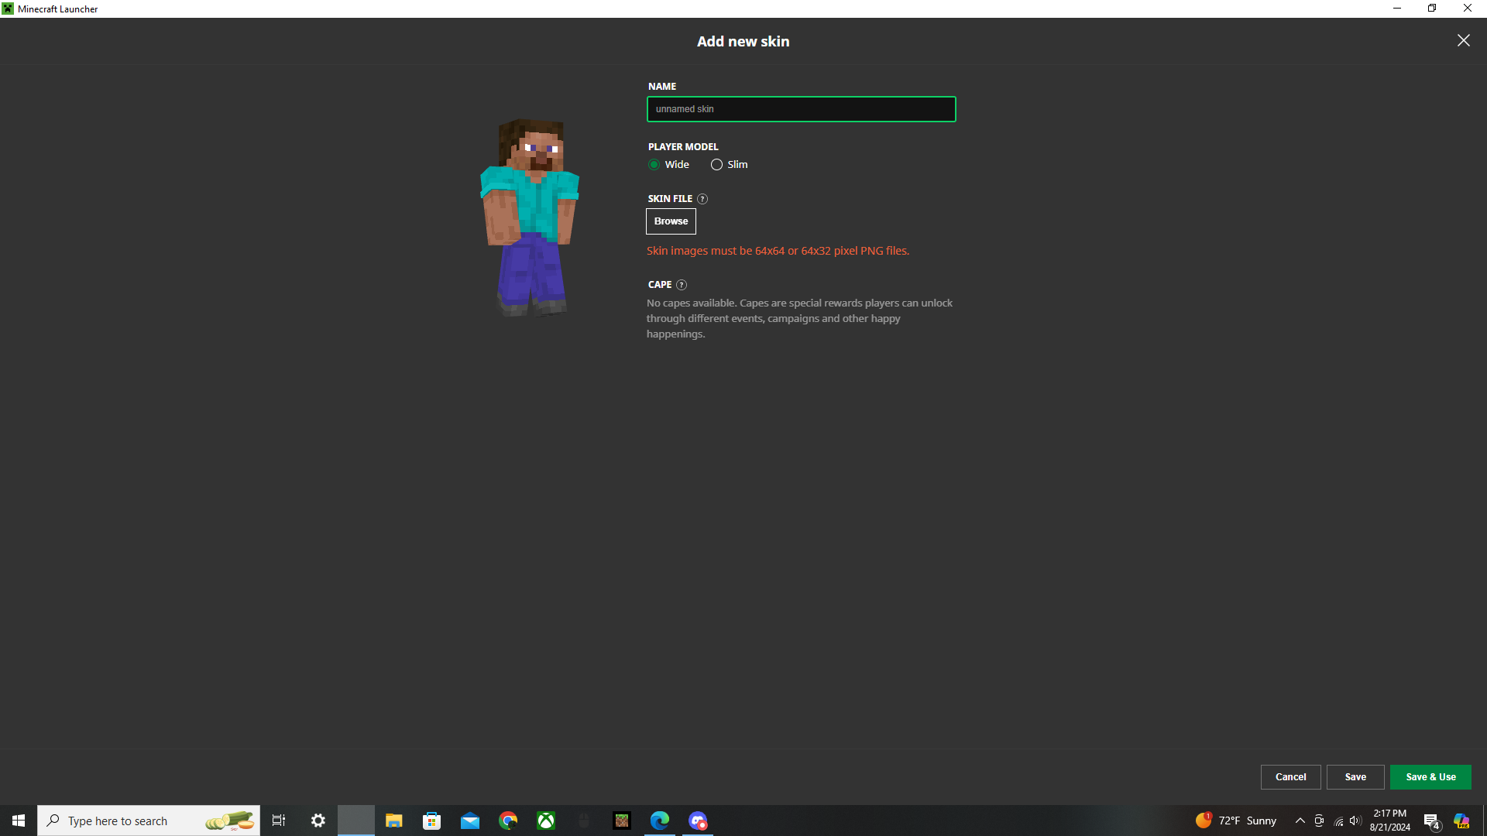The height and width of the screenshot is (836, 1487).
Task: Click the Skin File help icon
Action: tap(702, 199)
